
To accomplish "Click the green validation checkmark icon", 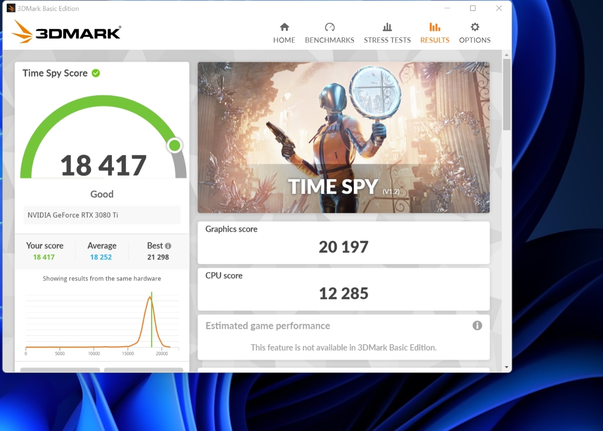I will [x=96, y=73].
